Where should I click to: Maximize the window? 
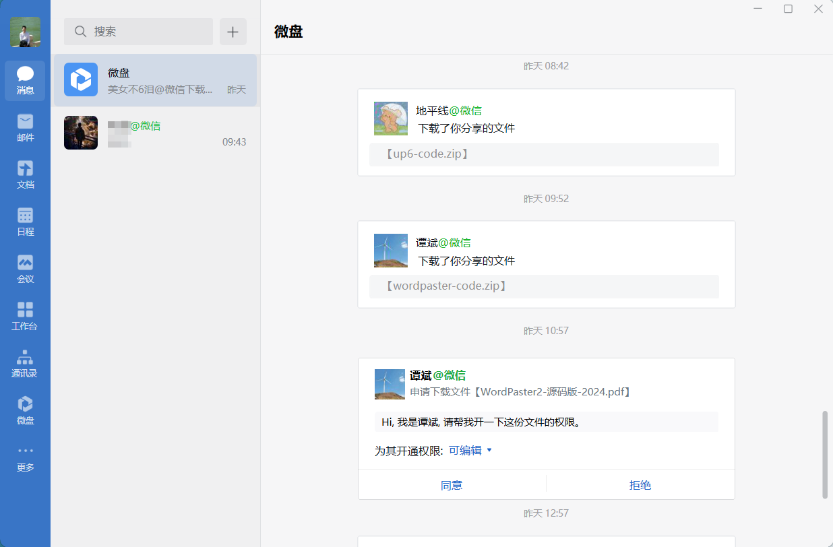coord(788,9)
